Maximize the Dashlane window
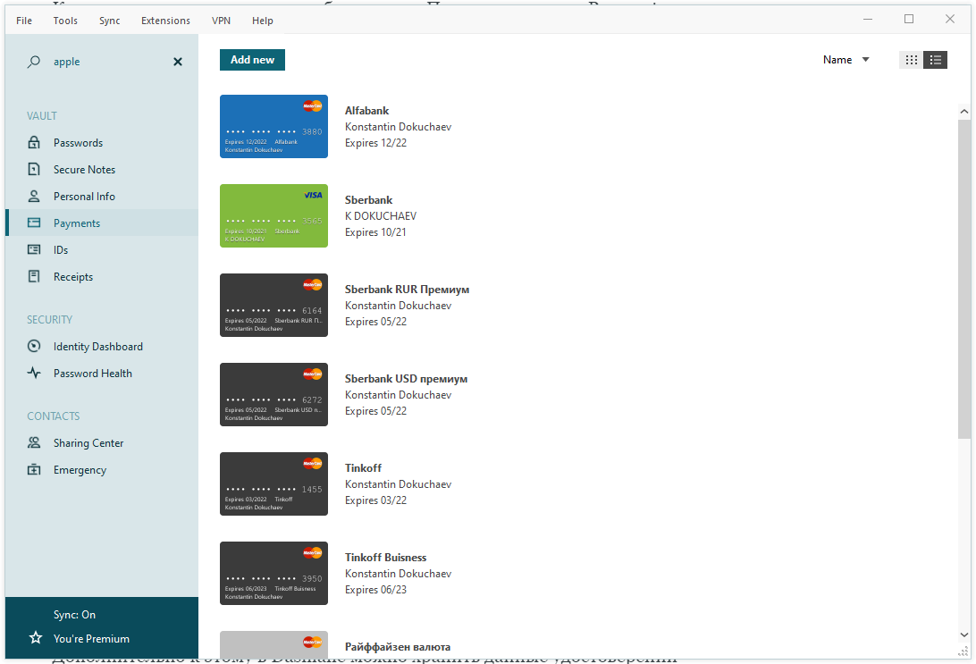The width and height of the screenshot is (976, 664). 909,19
